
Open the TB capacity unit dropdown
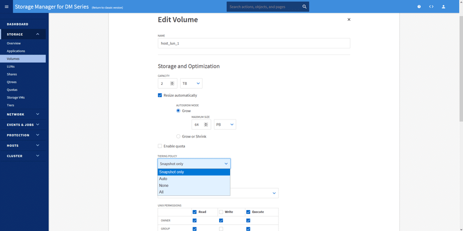click(x=192, y=83)
